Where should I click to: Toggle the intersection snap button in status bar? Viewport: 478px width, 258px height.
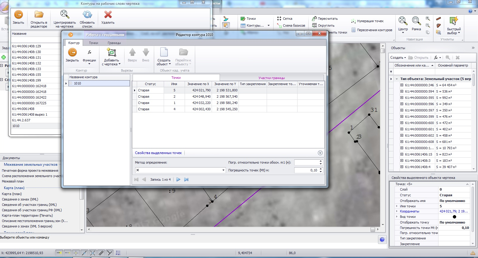click(x=93, y=253)
